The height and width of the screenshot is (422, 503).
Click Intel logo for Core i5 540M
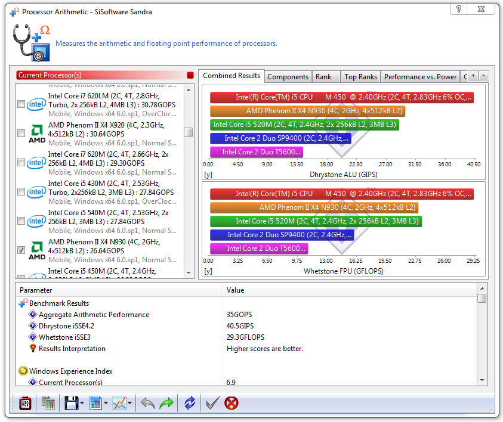coord(36,221)
